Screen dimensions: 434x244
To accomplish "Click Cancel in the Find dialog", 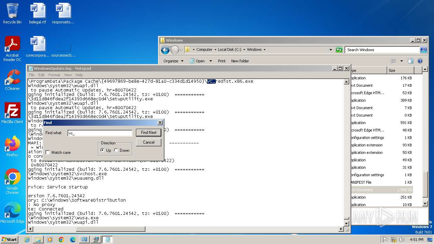I will coord(149,142).
